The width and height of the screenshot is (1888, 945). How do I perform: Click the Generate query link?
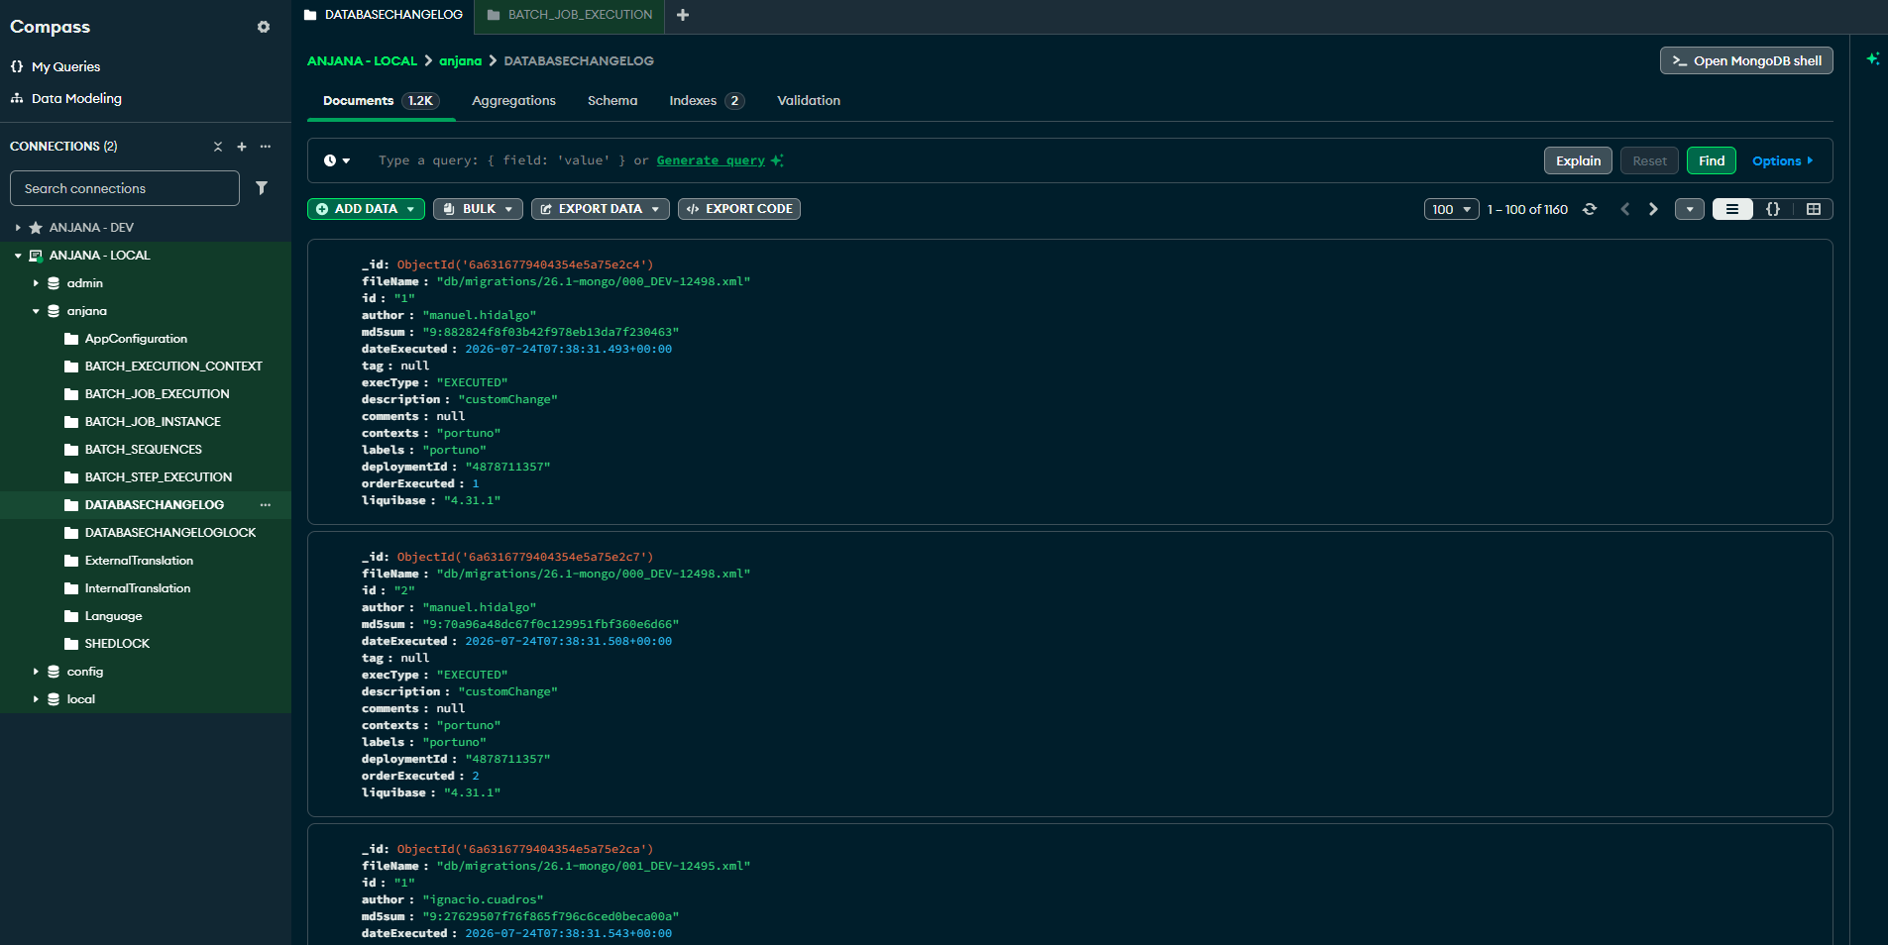(x=711, y=160)
